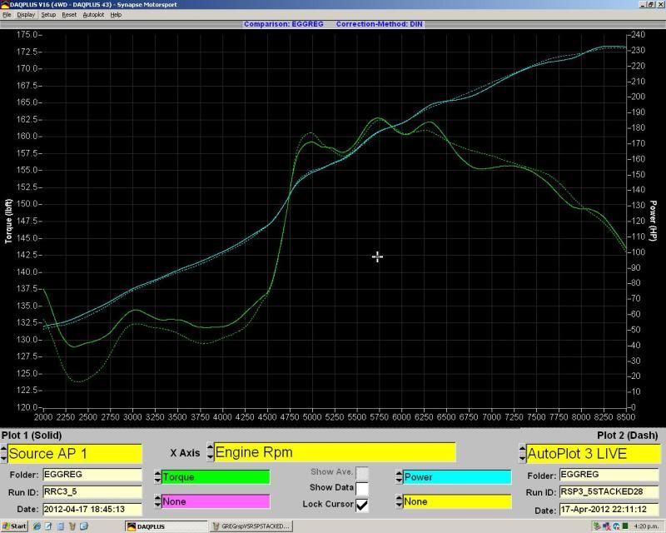
Task: Click Plot 2 Folder field EGGREG
Action: pos(609,475)
